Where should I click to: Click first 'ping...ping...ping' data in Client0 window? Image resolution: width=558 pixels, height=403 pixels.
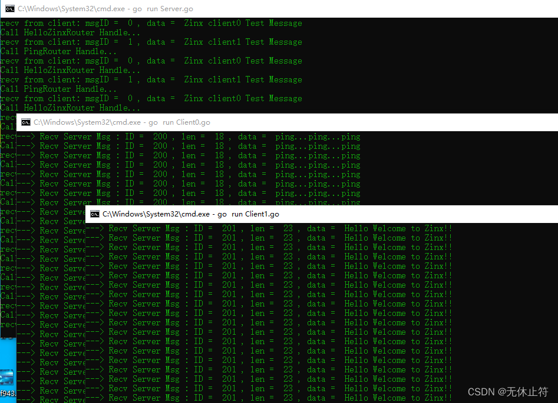[318, 137]
